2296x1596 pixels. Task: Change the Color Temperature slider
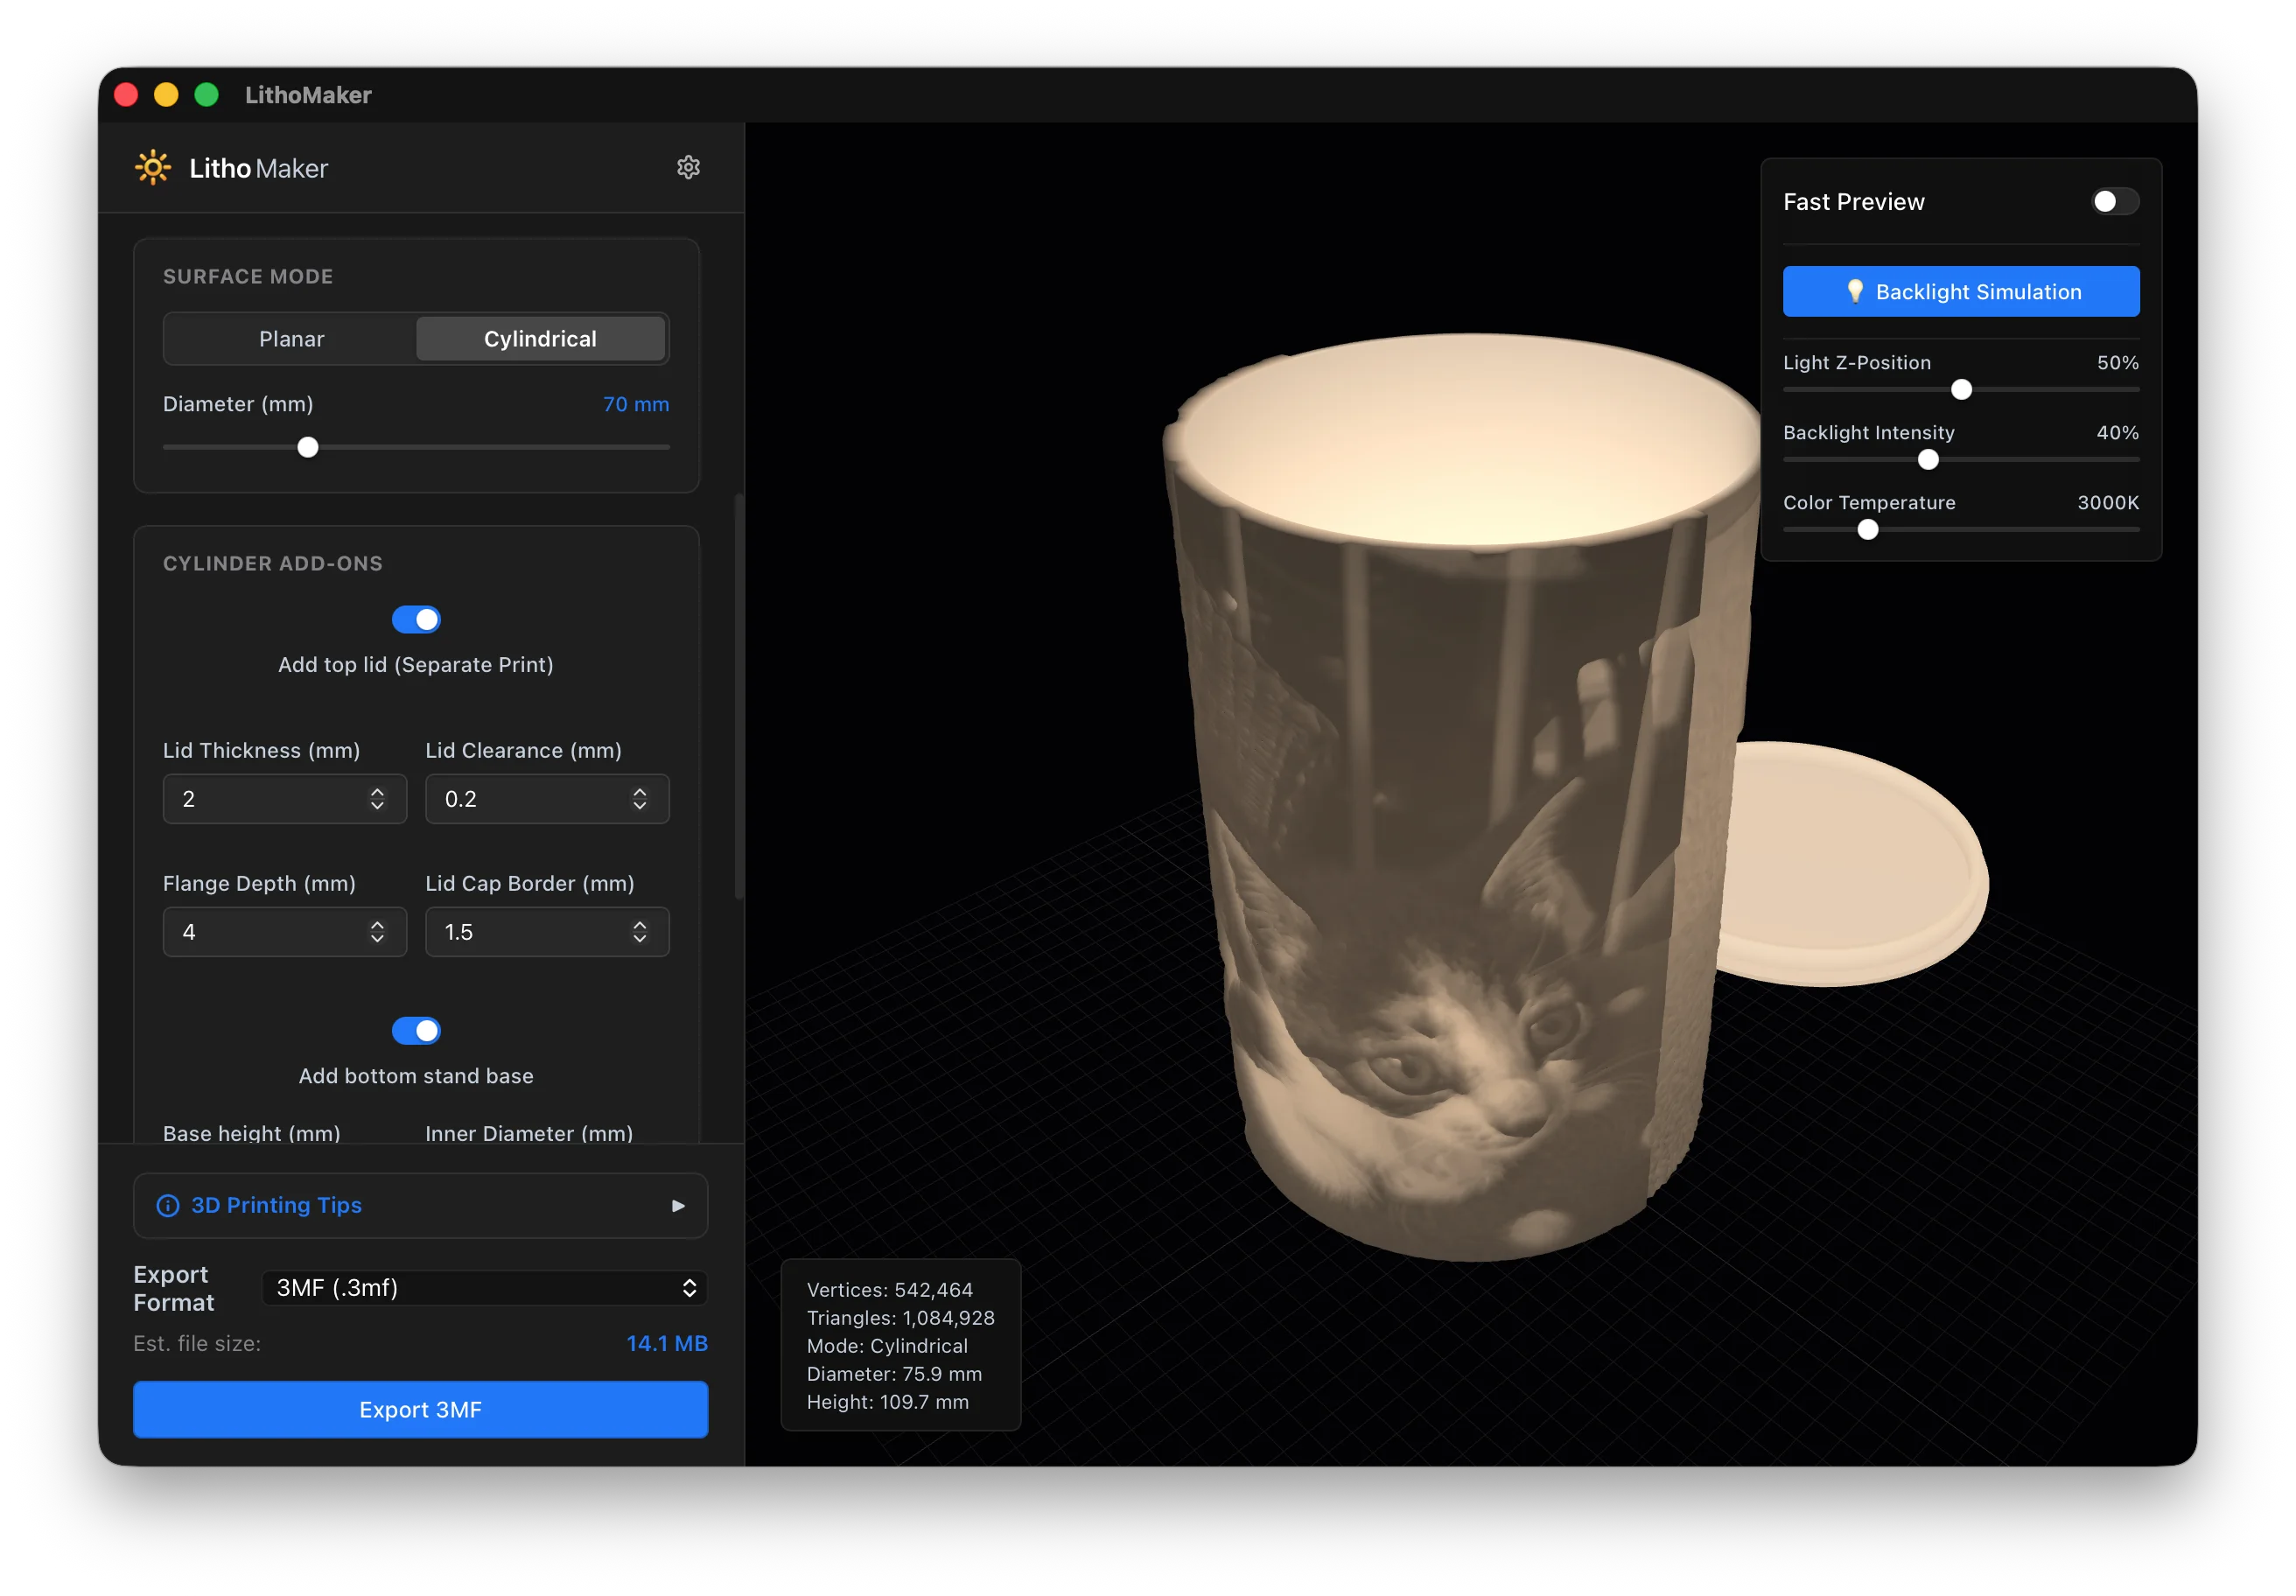click(x=1867, y=529)
